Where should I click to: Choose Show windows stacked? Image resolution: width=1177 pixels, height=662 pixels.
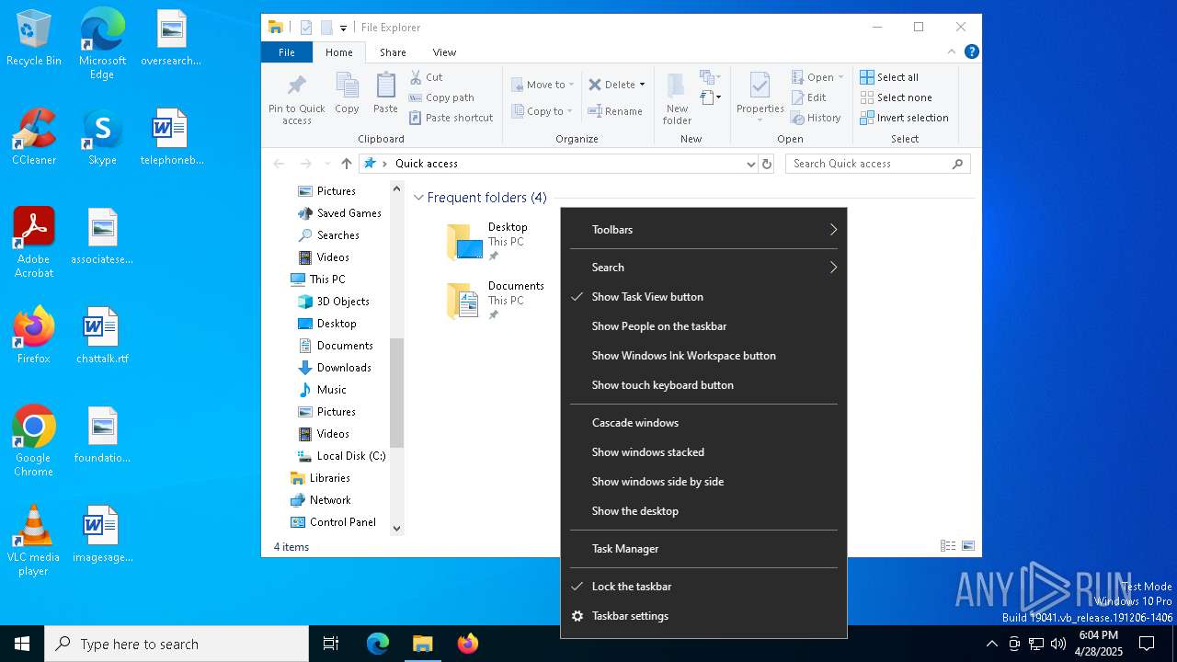point(703,452)
